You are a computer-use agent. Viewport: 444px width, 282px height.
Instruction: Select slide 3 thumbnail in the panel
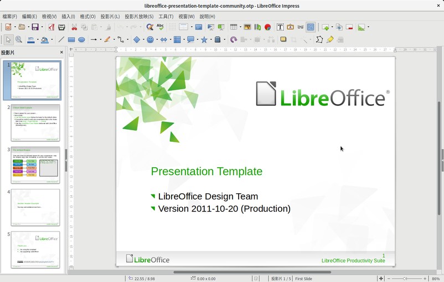(35, 165)
